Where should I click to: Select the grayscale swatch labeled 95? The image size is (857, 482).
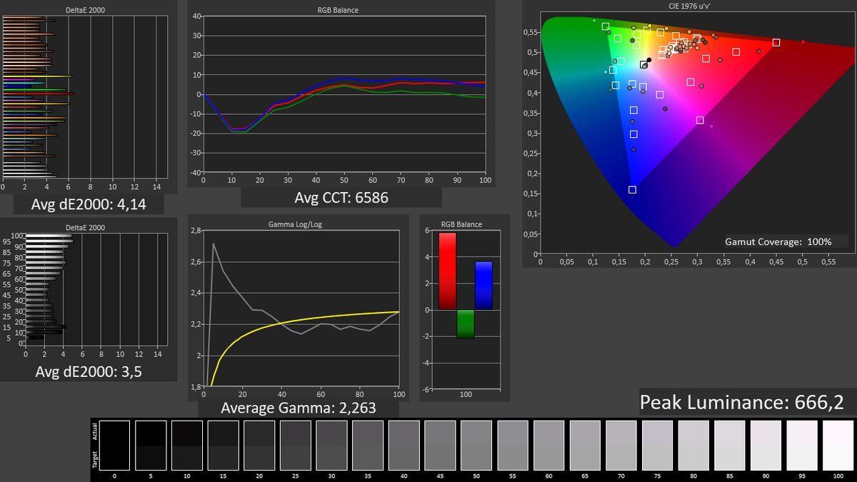coord(801,445)
